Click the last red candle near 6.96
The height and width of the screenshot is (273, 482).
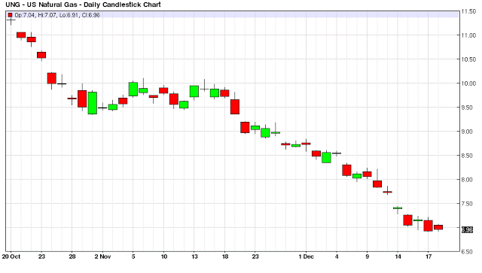tap(438, 227)
